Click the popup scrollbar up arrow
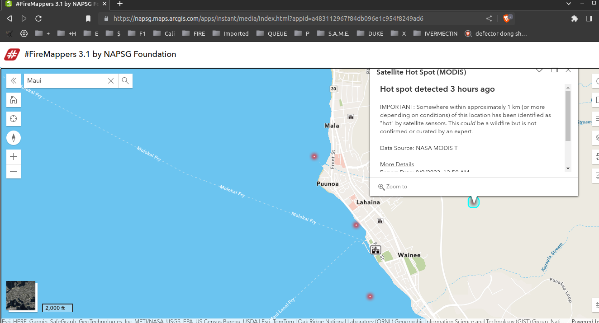 (568, 87)
